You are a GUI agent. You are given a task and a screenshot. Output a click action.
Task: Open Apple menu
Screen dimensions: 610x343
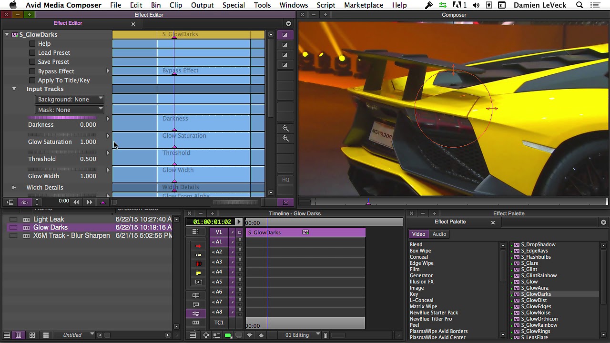13,5
